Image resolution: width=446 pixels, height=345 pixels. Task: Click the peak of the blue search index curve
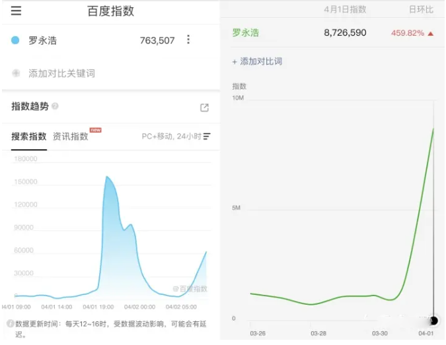pos(106,176)
